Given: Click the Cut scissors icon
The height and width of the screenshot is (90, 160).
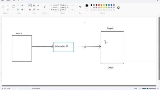Looking at the screenshot, I should 8,5.
